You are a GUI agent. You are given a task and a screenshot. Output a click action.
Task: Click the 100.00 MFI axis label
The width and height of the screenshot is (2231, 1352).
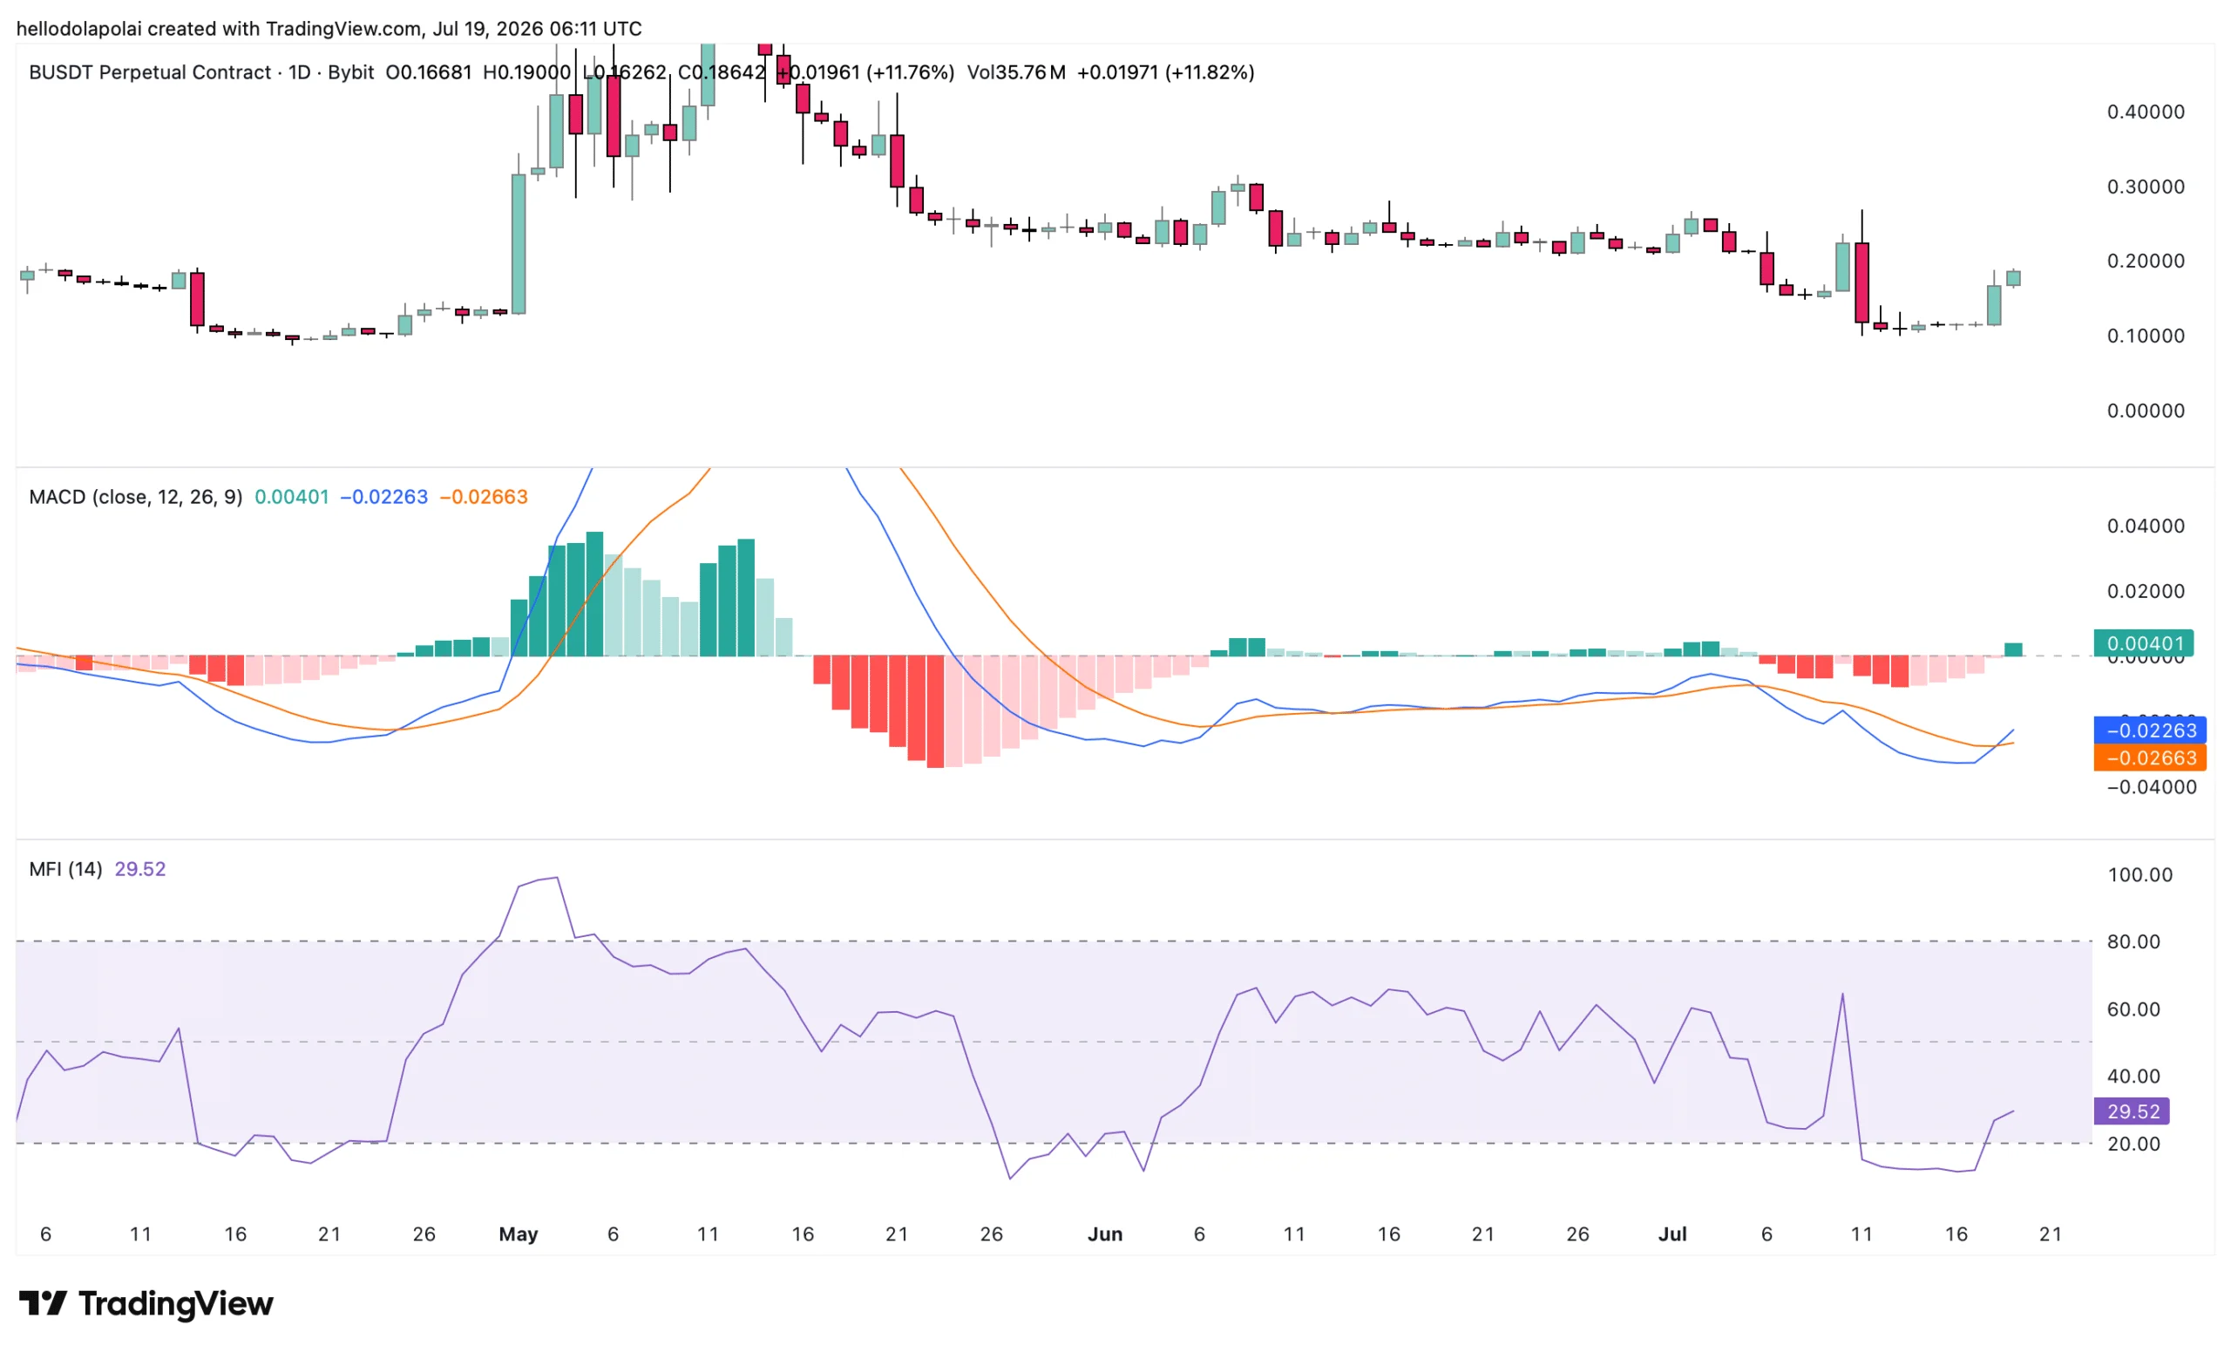2140,875
